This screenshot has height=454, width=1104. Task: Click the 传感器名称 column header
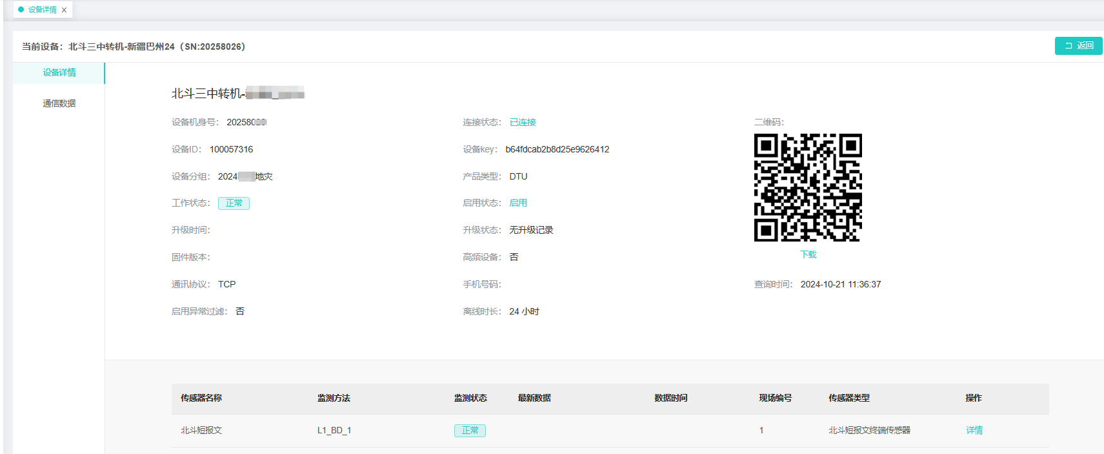pos(201,398)
